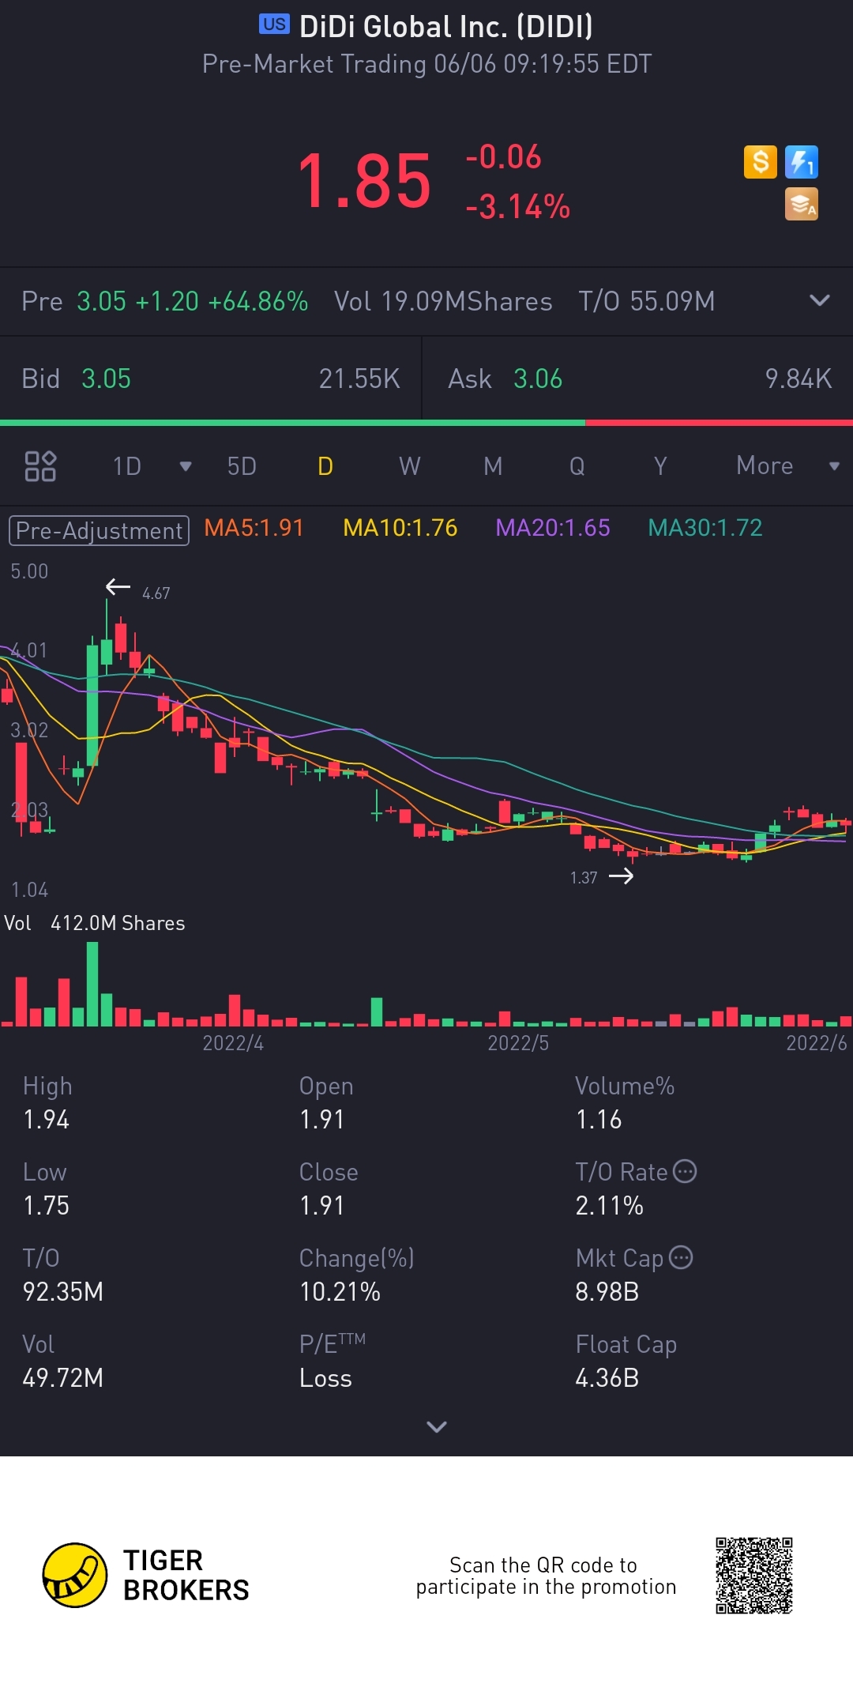Open the chart layout grid icon
This screenshot has height=1695, width=853.
coord(40,466)
